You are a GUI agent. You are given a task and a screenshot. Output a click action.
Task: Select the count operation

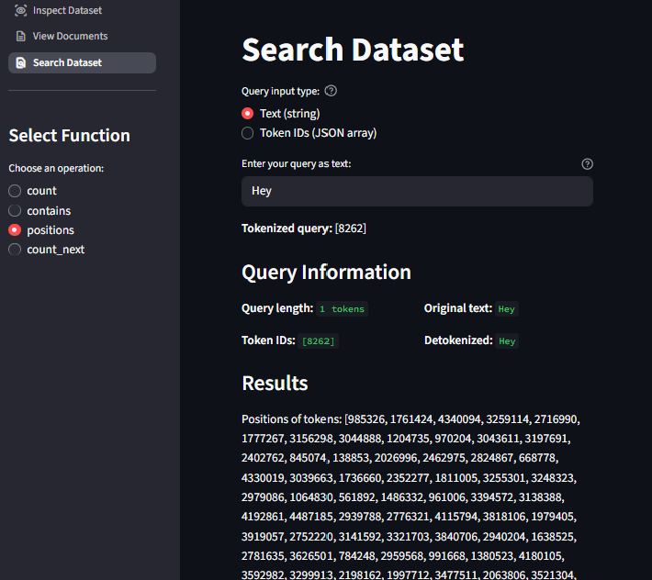coord(15,191)
